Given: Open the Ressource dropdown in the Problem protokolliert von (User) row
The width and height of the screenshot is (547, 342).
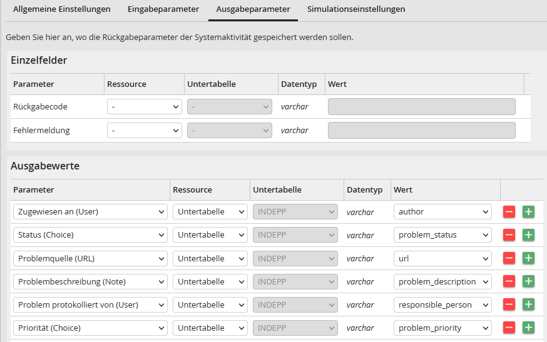Looking at the screenshot, I should [x=210, y=304].
